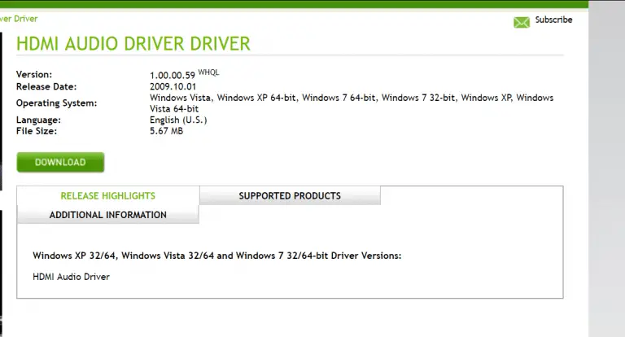The height and width of the screenshot is (337, 625).
Task: Click the Release Date: label
Action: click(x=46, y=86)
